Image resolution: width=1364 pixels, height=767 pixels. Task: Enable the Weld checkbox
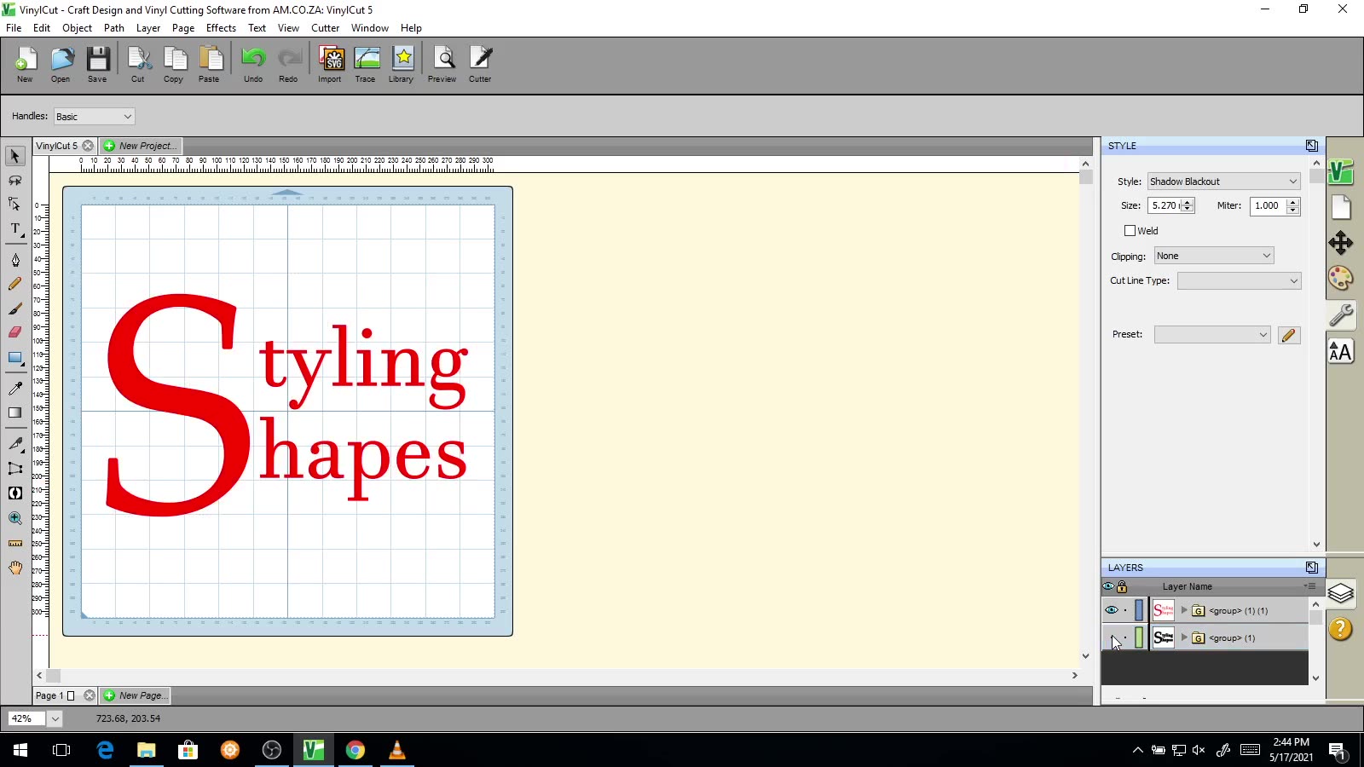(1130, 231)
